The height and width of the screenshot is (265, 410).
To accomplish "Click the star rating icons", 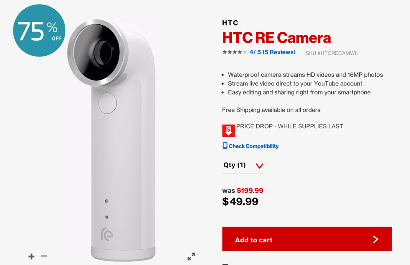I will point(235,52).
